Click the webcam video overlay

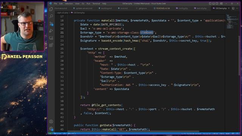pos(22,26)
